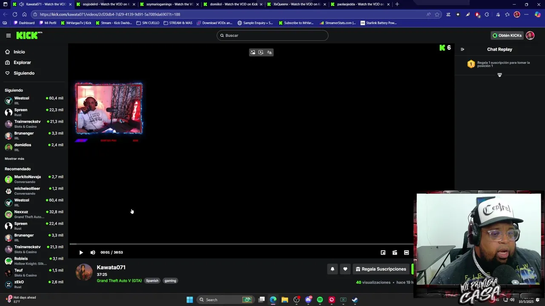The height and width of the screenshot is (306, 545).
Task: Click Obtén KICKs button
Action: point(507,35)
